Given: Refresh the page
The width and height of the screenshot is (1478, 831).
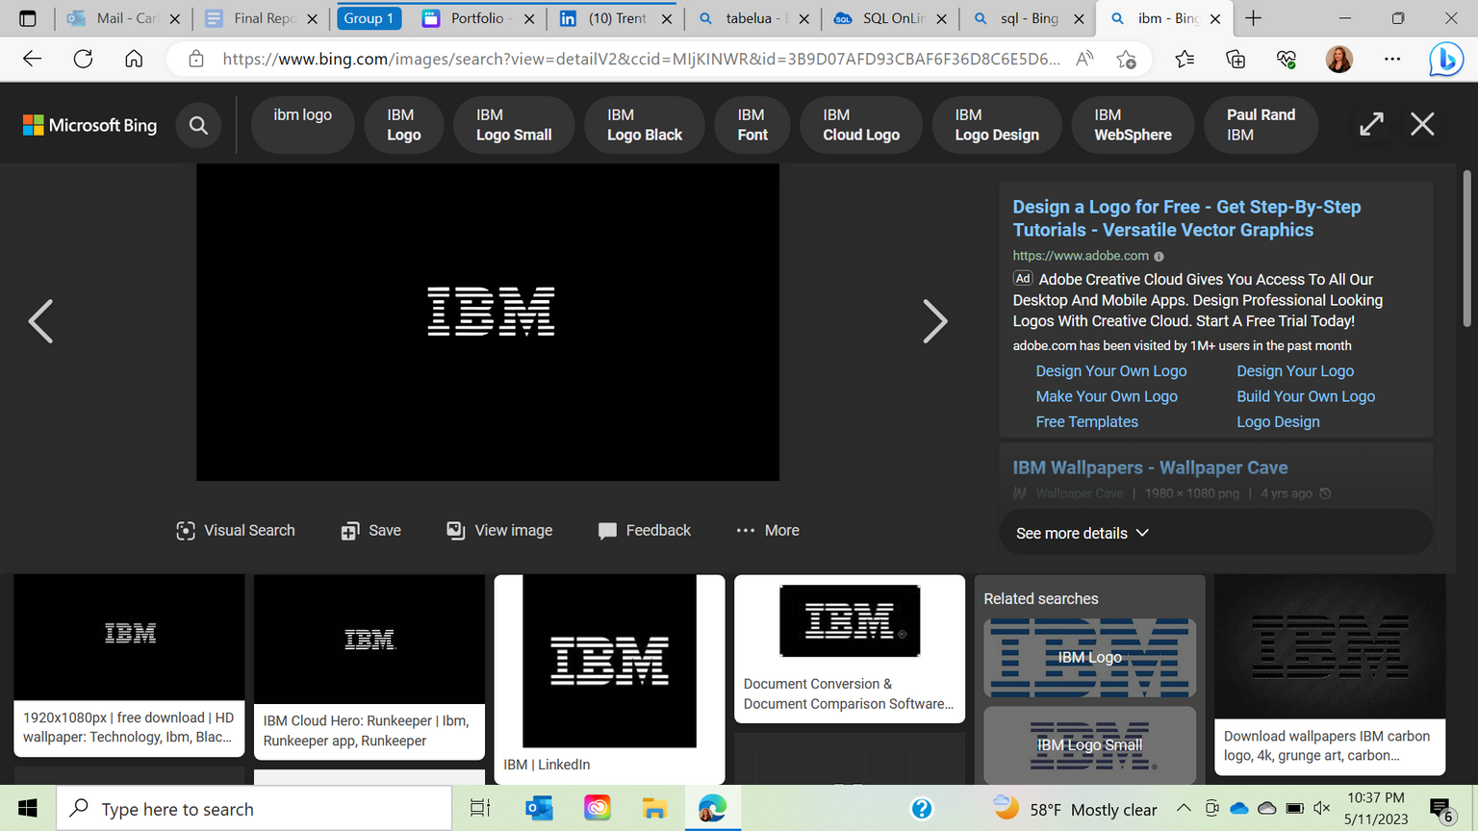Looking at the screenshot, I should (83, 59).
